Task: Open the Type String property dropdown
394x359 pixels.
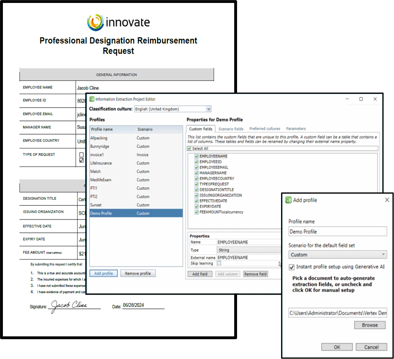Action: tap(248, 250)
